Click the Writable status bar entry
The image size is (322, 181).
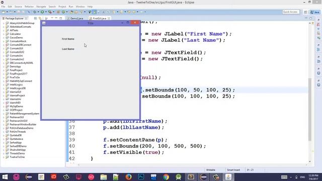pyautogui.click(x=211, y=170)
